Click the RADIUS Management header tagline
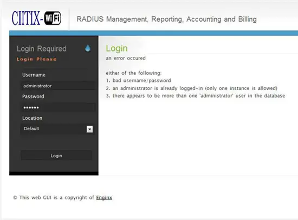Screen dimensions: 298x220 click(x=166, y=19)
